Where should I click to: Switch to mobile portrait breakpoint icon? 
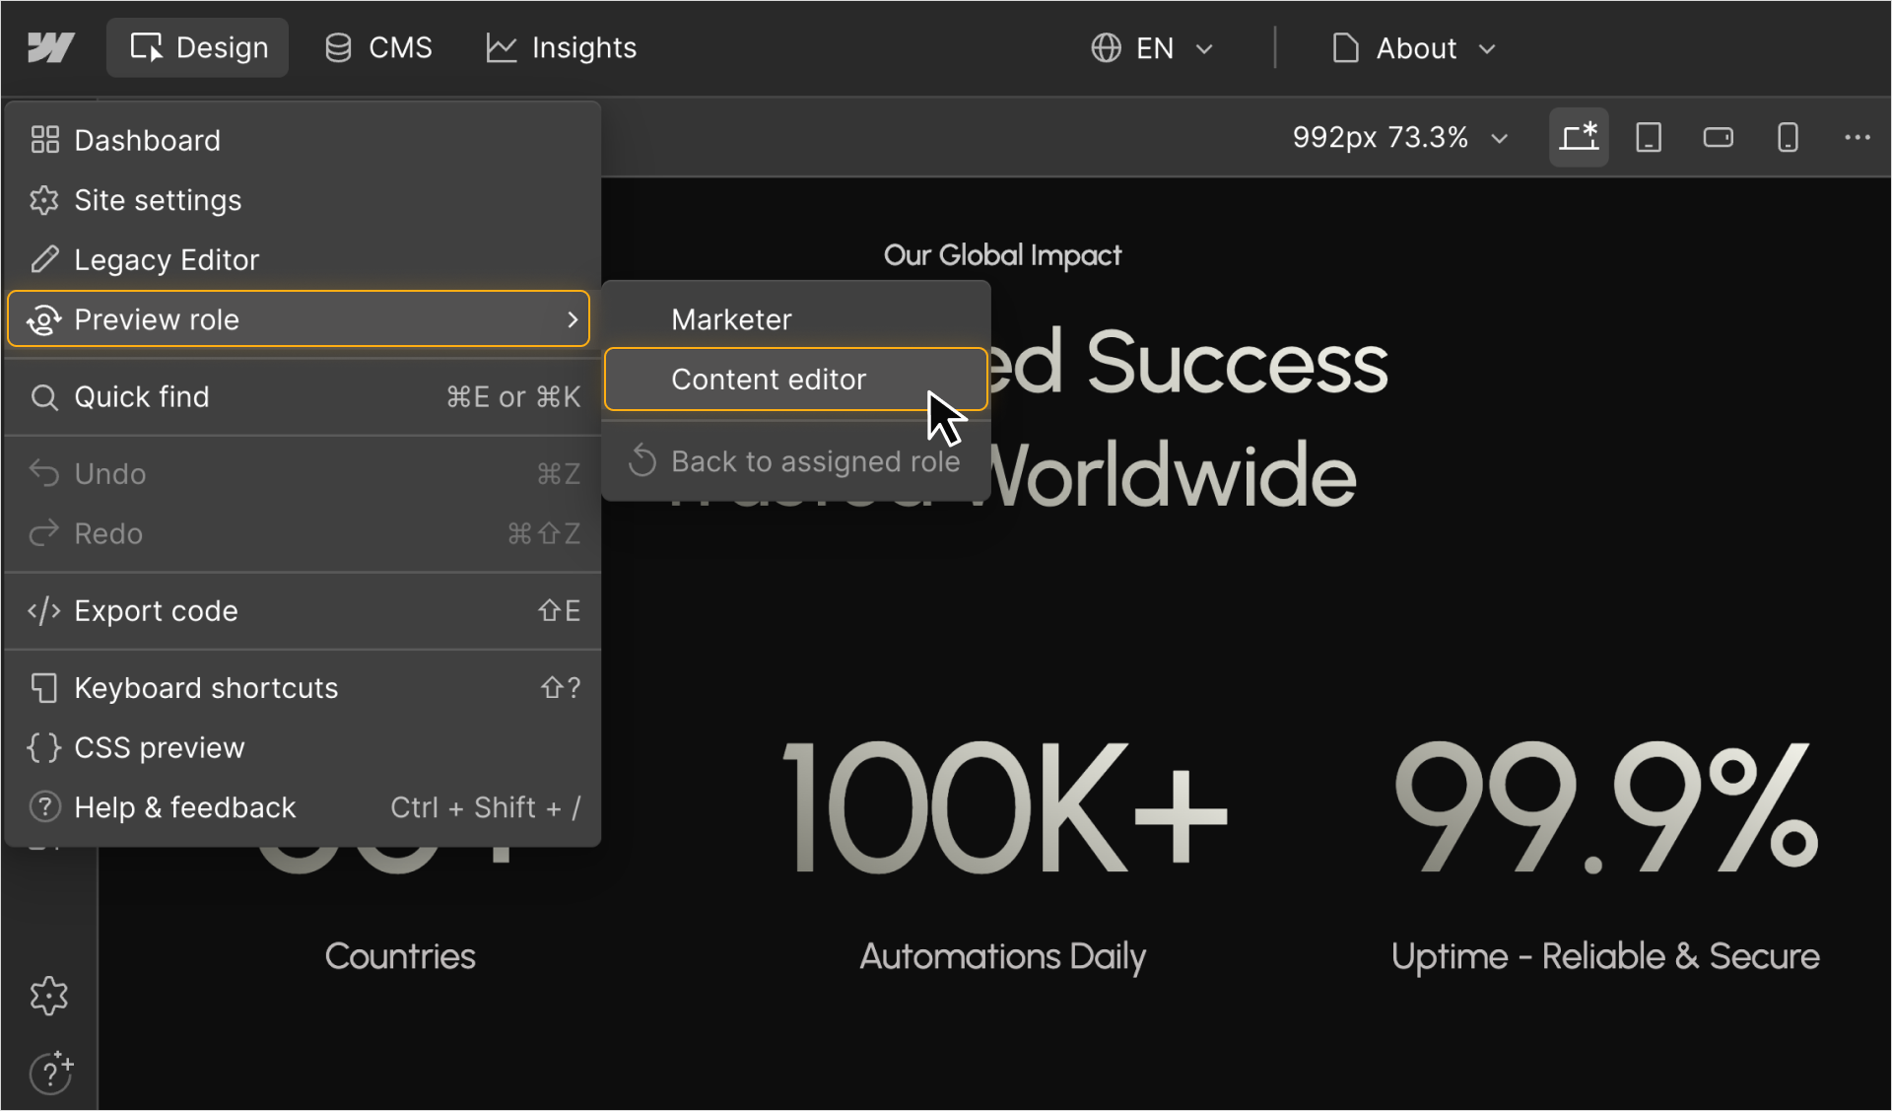point(1788,137)
